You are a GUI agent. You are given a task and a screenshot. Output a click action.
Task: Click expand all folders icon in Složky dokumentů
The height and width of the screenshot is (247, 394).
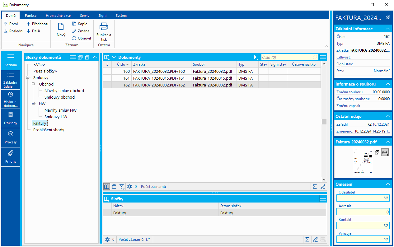(80, 57)
